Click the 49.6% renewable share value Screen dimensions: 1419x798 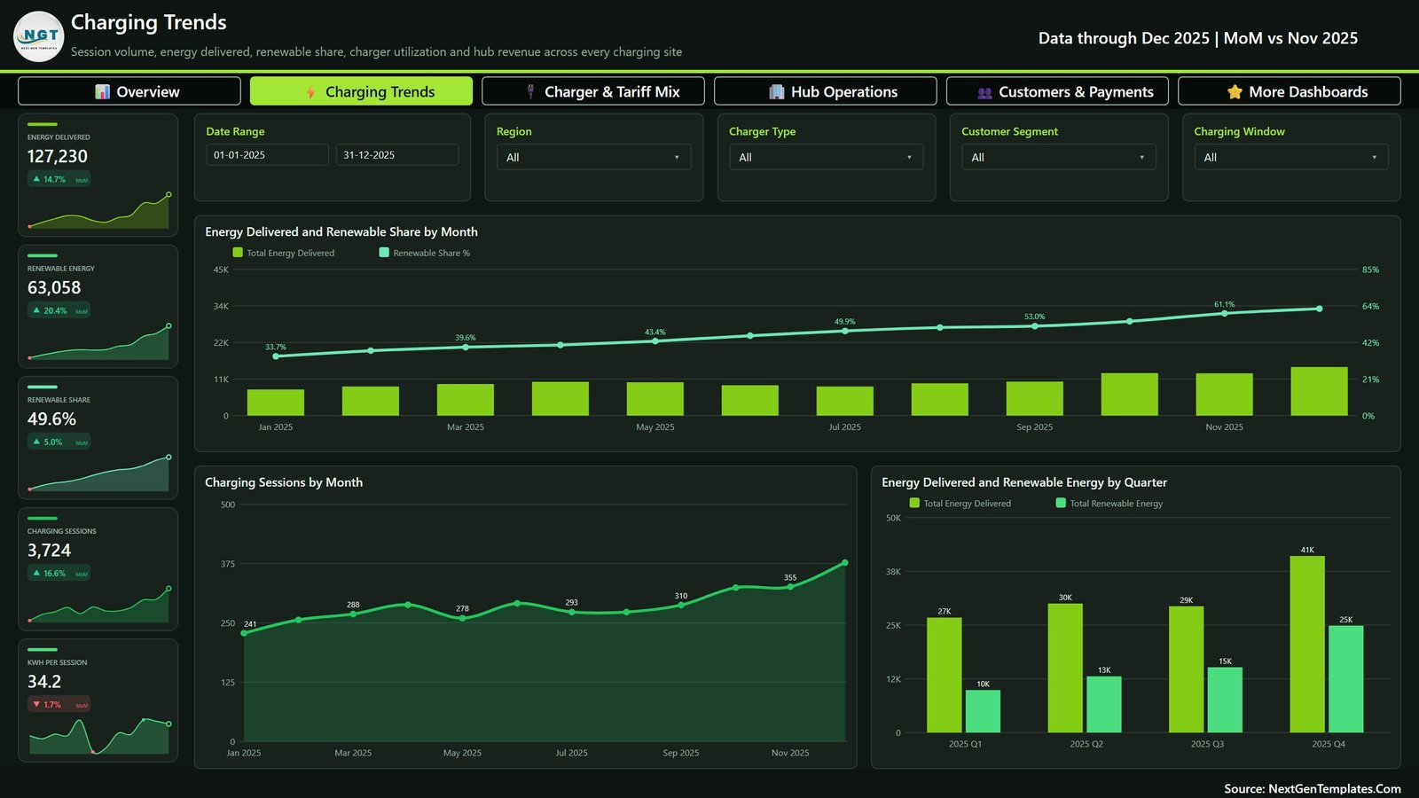pyautogui.click(x=51, y=419)
